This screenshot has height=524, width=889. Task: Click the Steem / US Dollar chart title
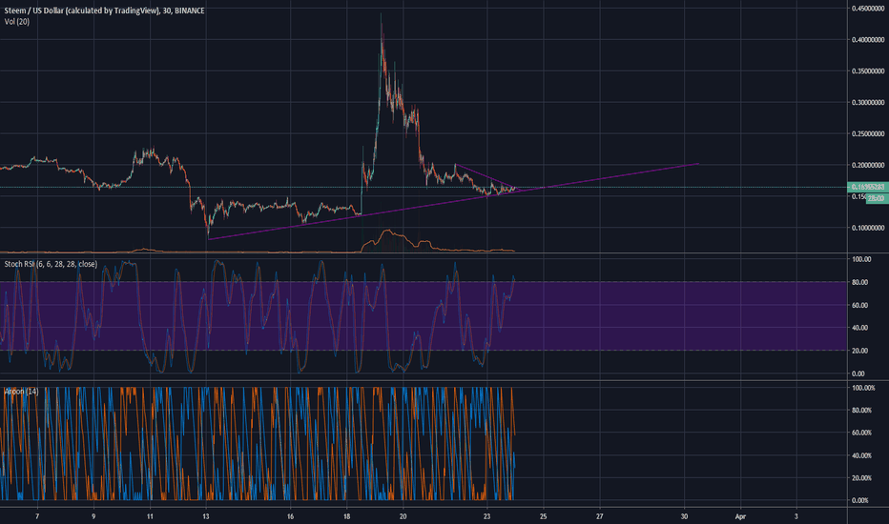coord(104,10)
